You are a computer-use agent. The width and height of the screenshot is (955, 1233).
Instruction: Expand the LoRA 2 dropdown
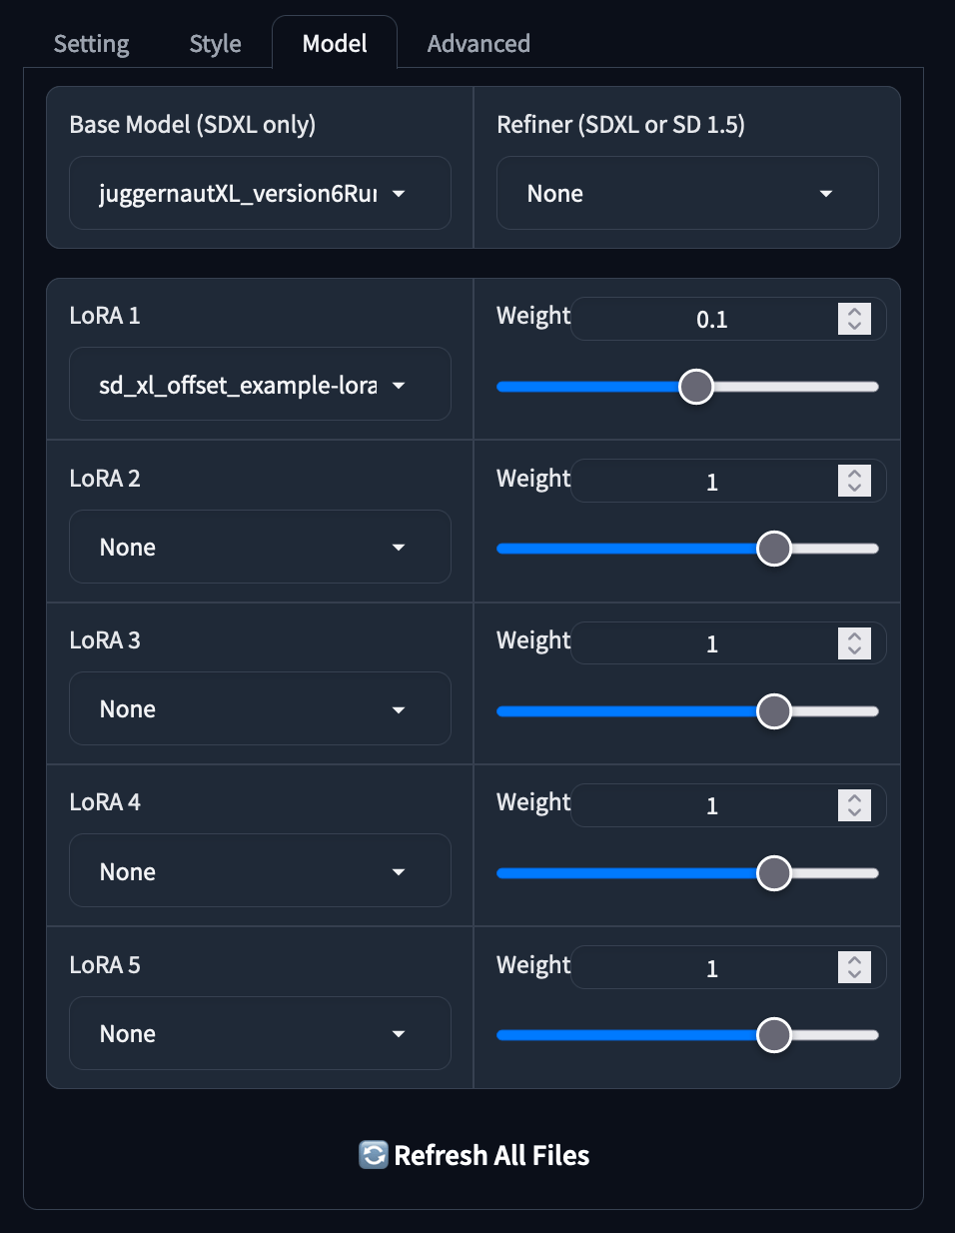click(x=260, y=547)
